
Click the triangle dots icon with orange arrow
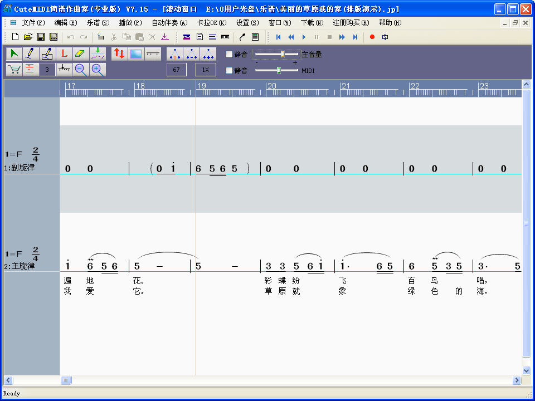[x=174, y=54]
